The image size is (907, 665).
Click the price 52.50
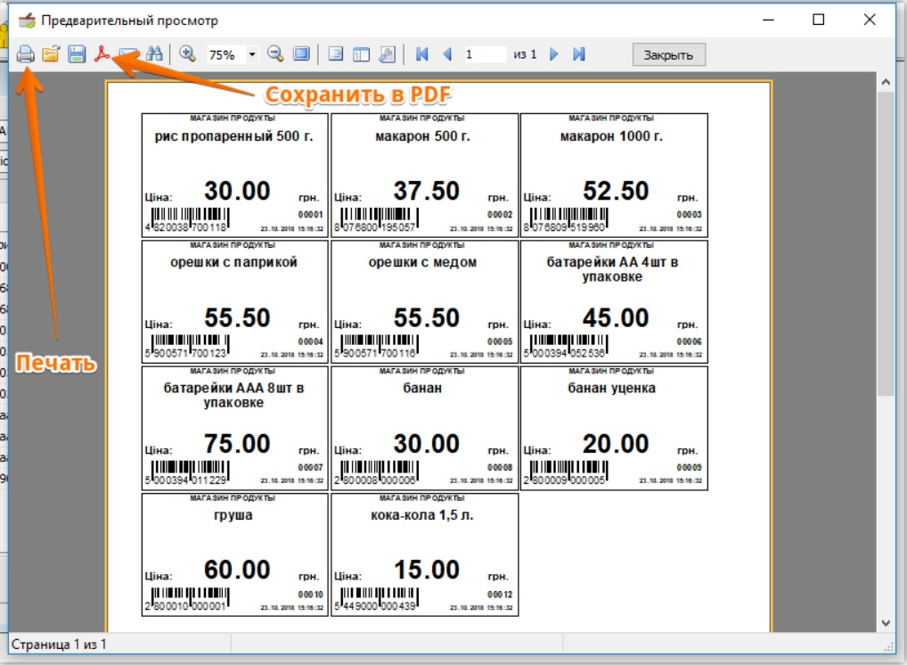coord(616,191)
